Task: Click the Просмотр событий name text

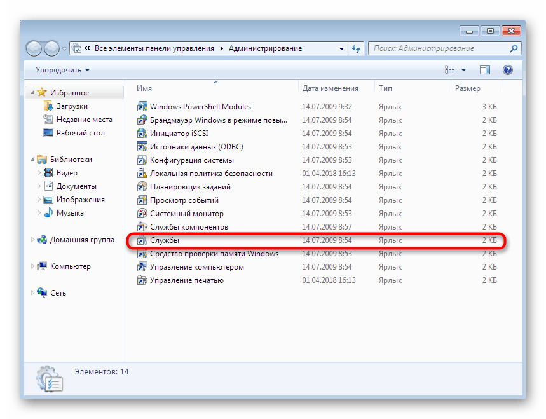Action: coord(184,200)
